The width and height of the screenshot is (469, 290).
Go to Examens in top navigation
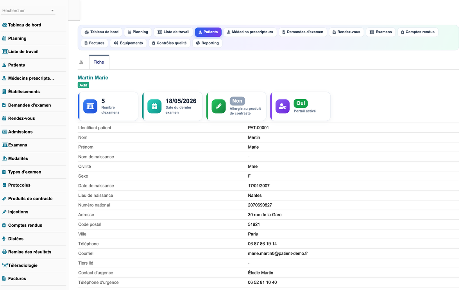(x=381, y=32)
